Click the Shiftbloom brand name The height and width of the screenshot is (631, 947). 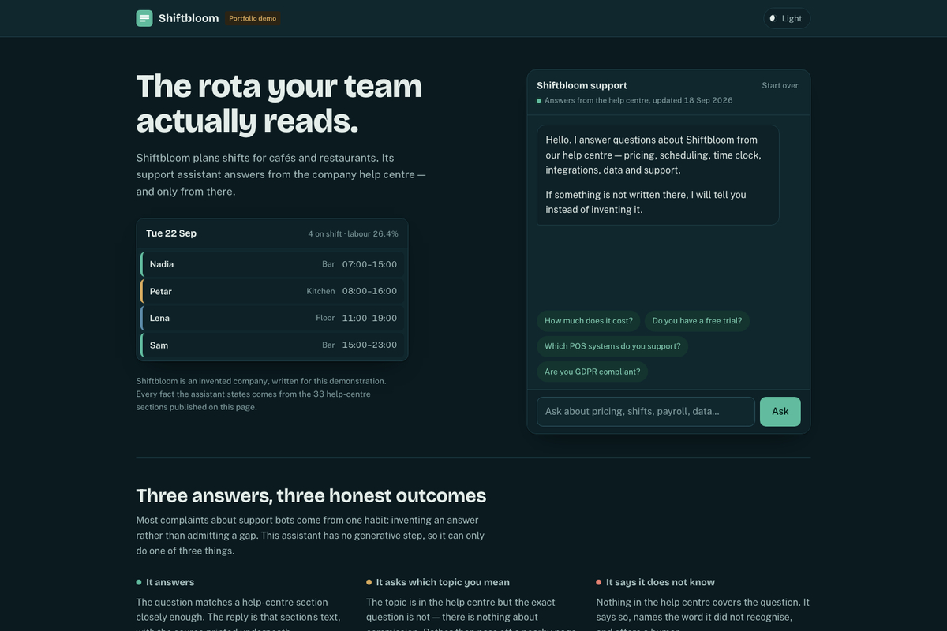pos(189,18)
